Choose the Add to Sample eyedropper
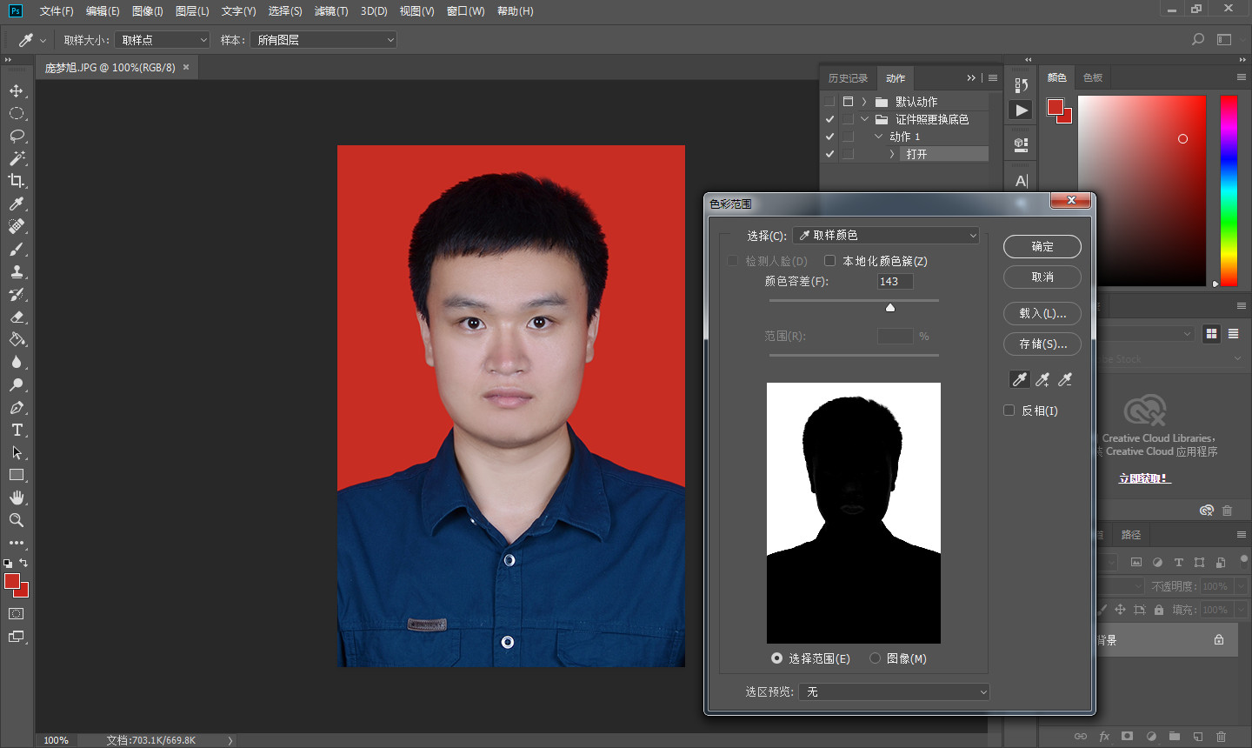This screenshot has height=748, width=1252. pos(1042,379)
